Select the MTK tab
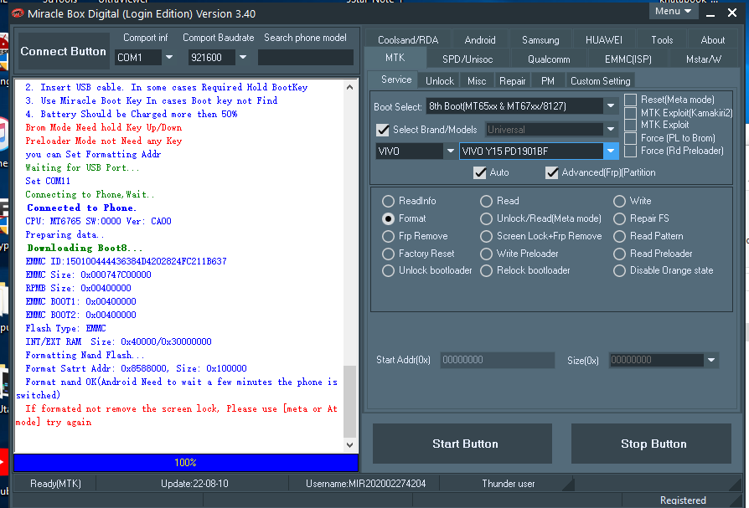 pos(395,58)
